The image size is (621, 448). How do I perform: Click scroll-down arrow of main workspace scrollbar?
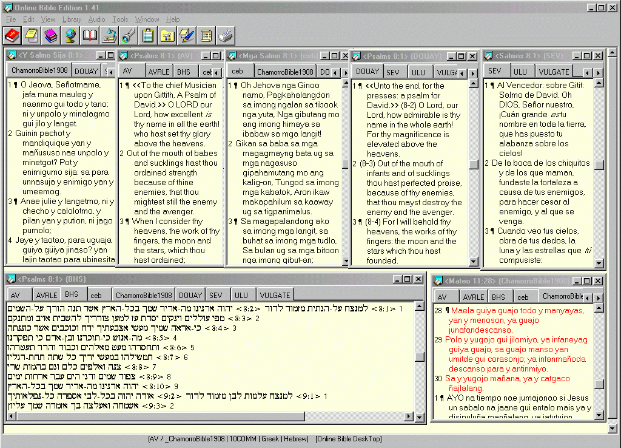(x=613, y=429)
